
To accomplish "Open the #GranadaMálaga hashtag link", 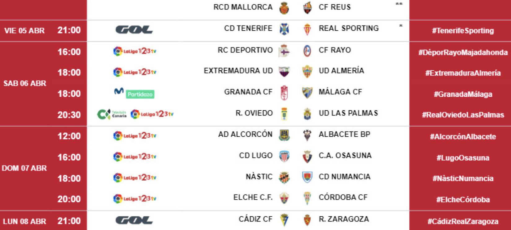I will point(463,94).
